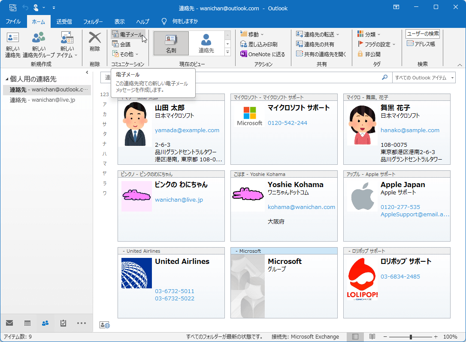Viewport: 466px width, 342px height.
Task: Switch to normal view in status bar
Action: [x=355, y=337]
